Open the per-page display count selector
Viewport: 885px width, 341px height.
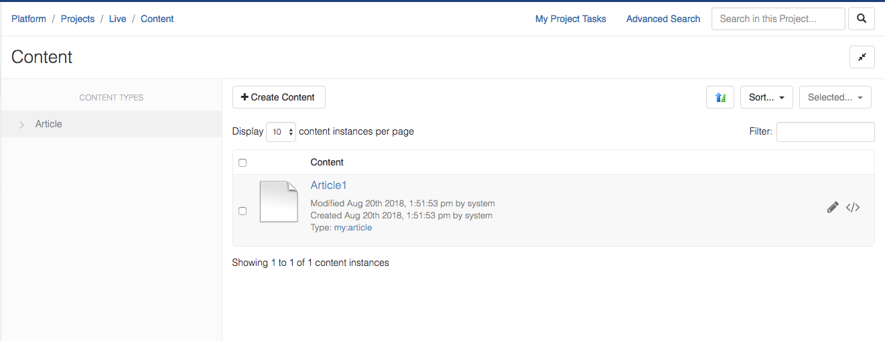(x=281, y=132)
